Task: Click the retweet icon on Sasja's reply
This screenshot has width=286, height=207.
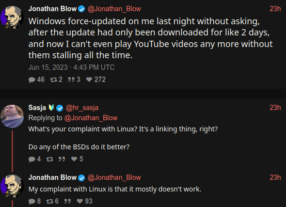Action: 49,159
